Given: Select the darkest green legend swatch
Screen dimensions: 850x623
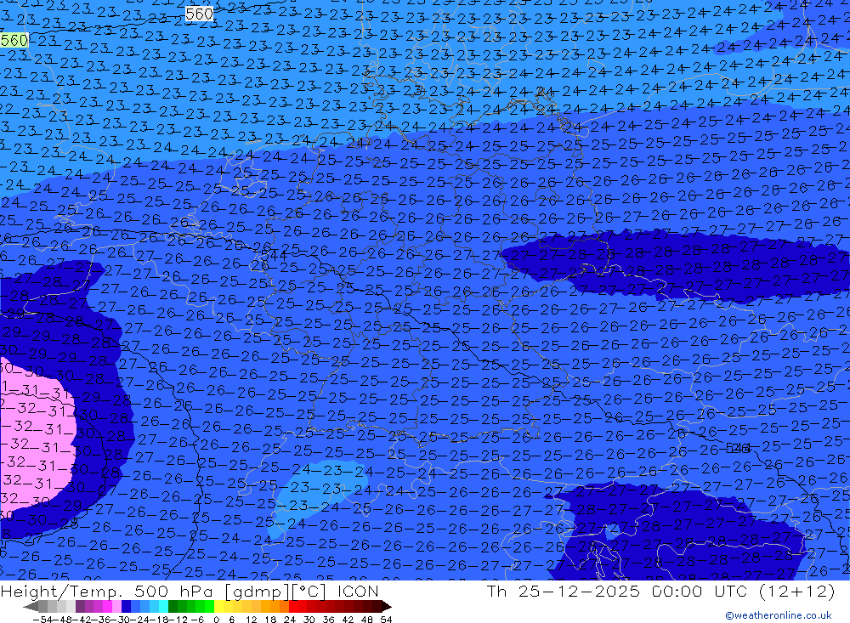Looking at the screenshot, I should tap(173, 606).
